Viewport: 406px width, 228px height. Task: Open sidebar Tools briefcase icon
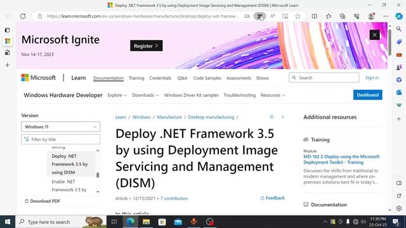(x=399, y=54)
